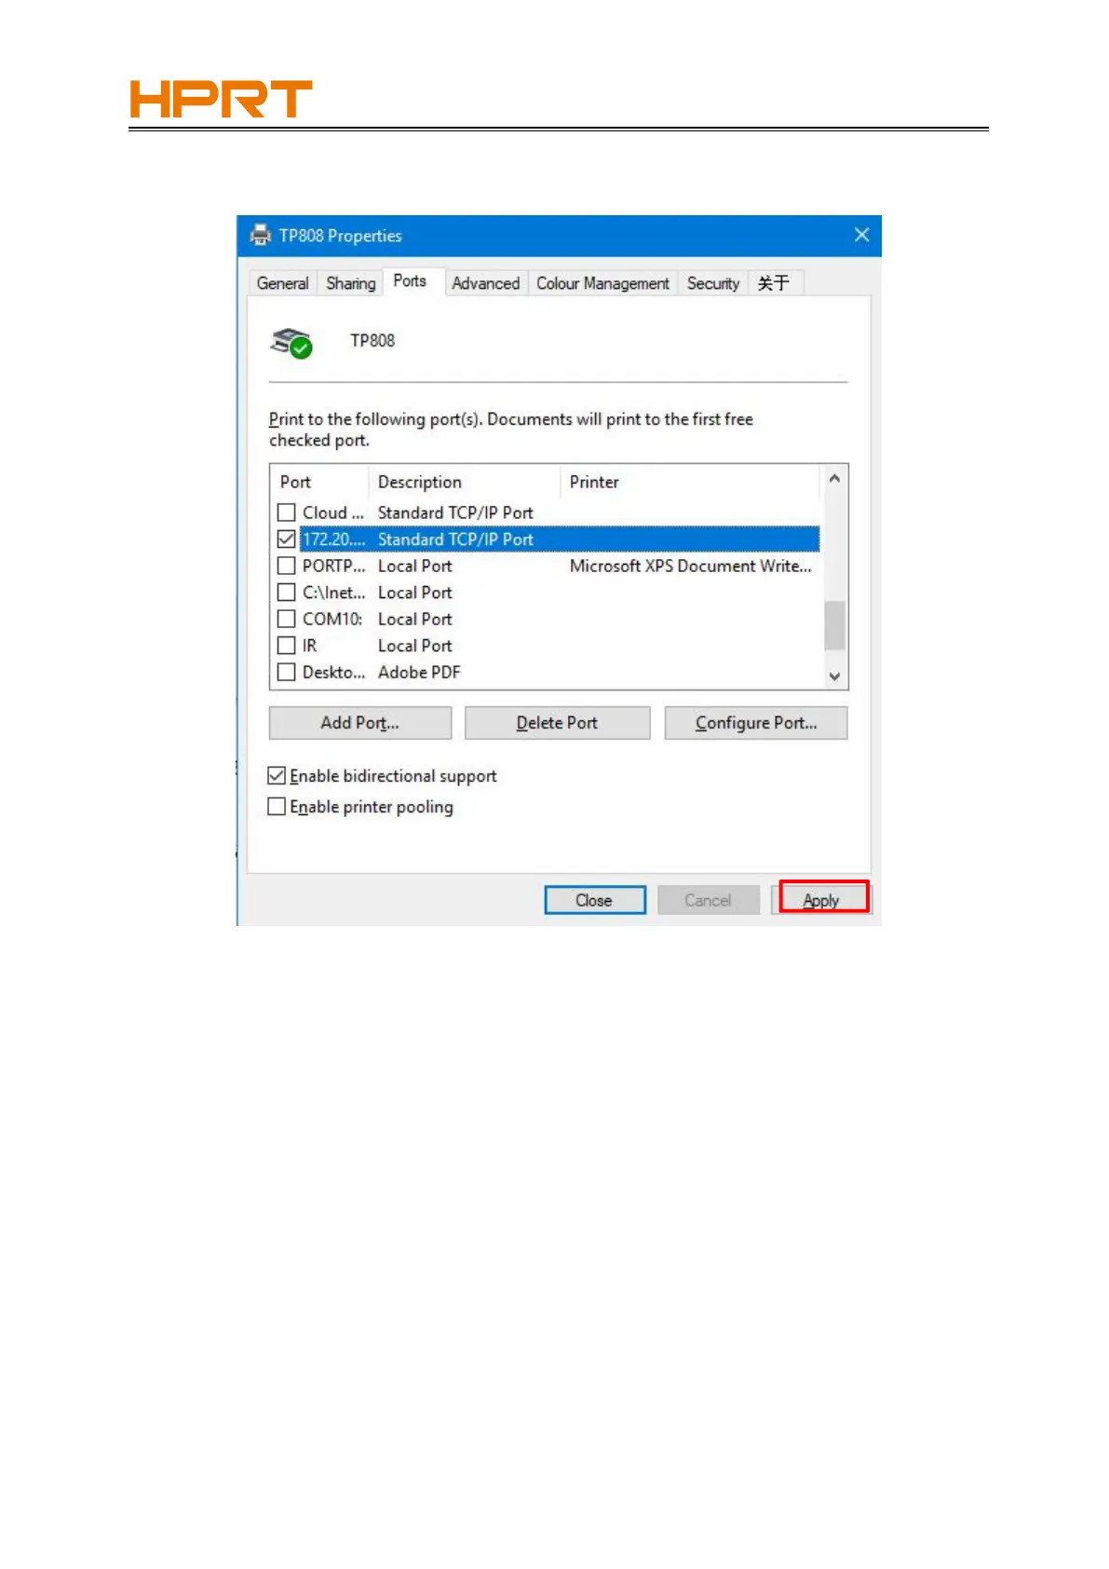
Task: Toggle Enable bidirectional support checkbox
Action: (x=277, y=775)
